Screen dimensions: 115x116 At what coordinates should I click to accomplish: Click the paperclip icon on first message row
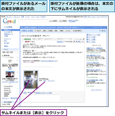click(x=84, y=39)
